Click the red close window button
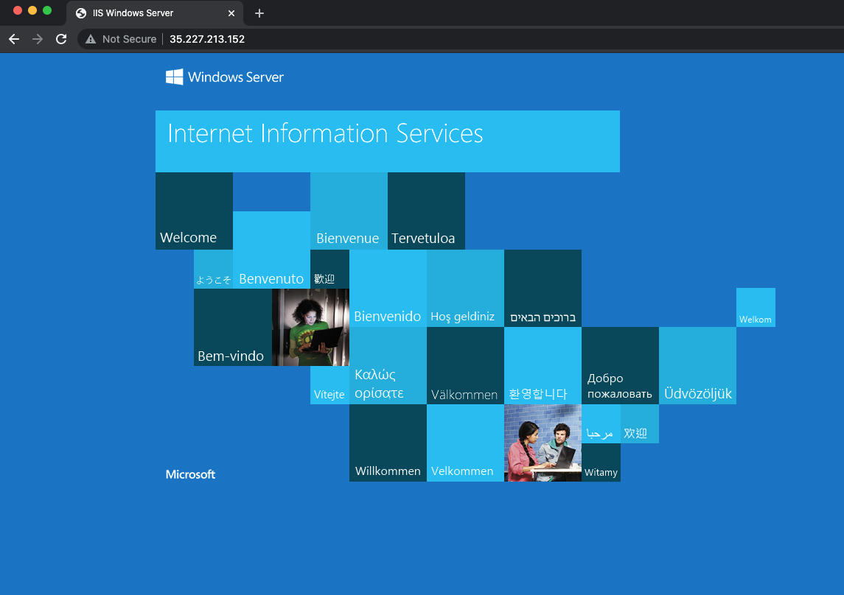 [x=17, y=10]
